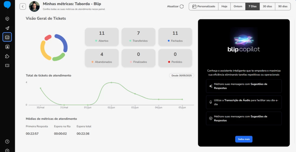Open the help question mark icon
Image resolution: width=296 pixels, height=152 pixels.
coord(7,142)
